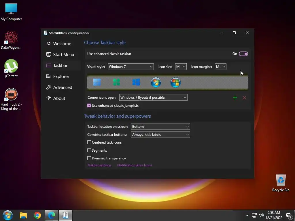The width and height of the screenshot is (295, 221).
Task: Show hidden tray icons arrow
Action: (247, 215)
